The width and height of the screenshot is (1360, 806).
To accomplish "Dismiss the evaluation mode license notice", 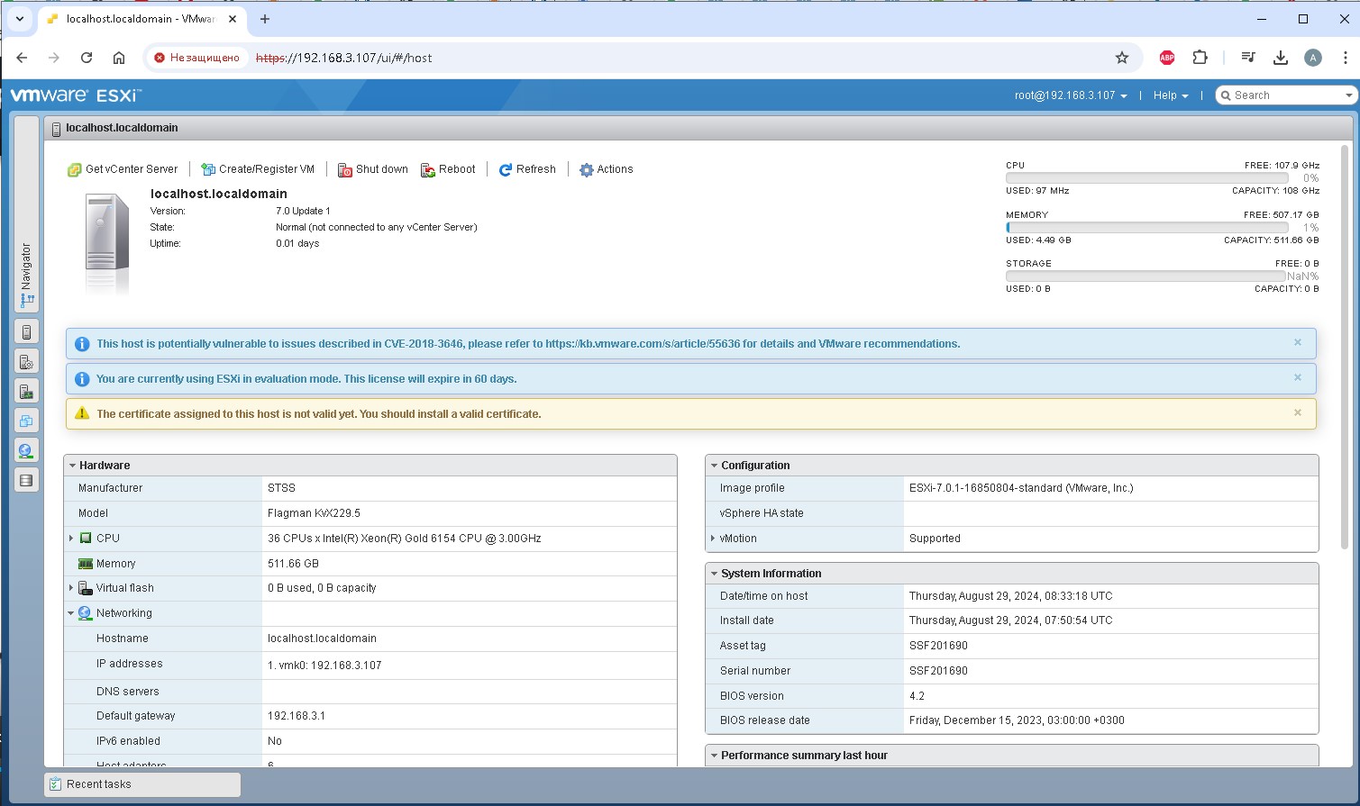I will point(1298,377).
